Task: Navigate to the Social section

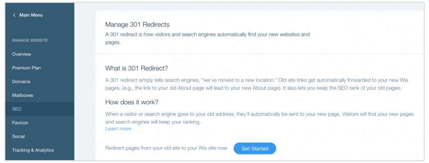Action: pos(18,137)
